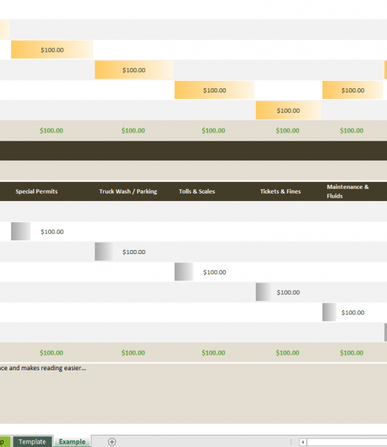
Task: Select orange $100.00 bar above Tolls & Scales column
Action: [x=215, y=90]
